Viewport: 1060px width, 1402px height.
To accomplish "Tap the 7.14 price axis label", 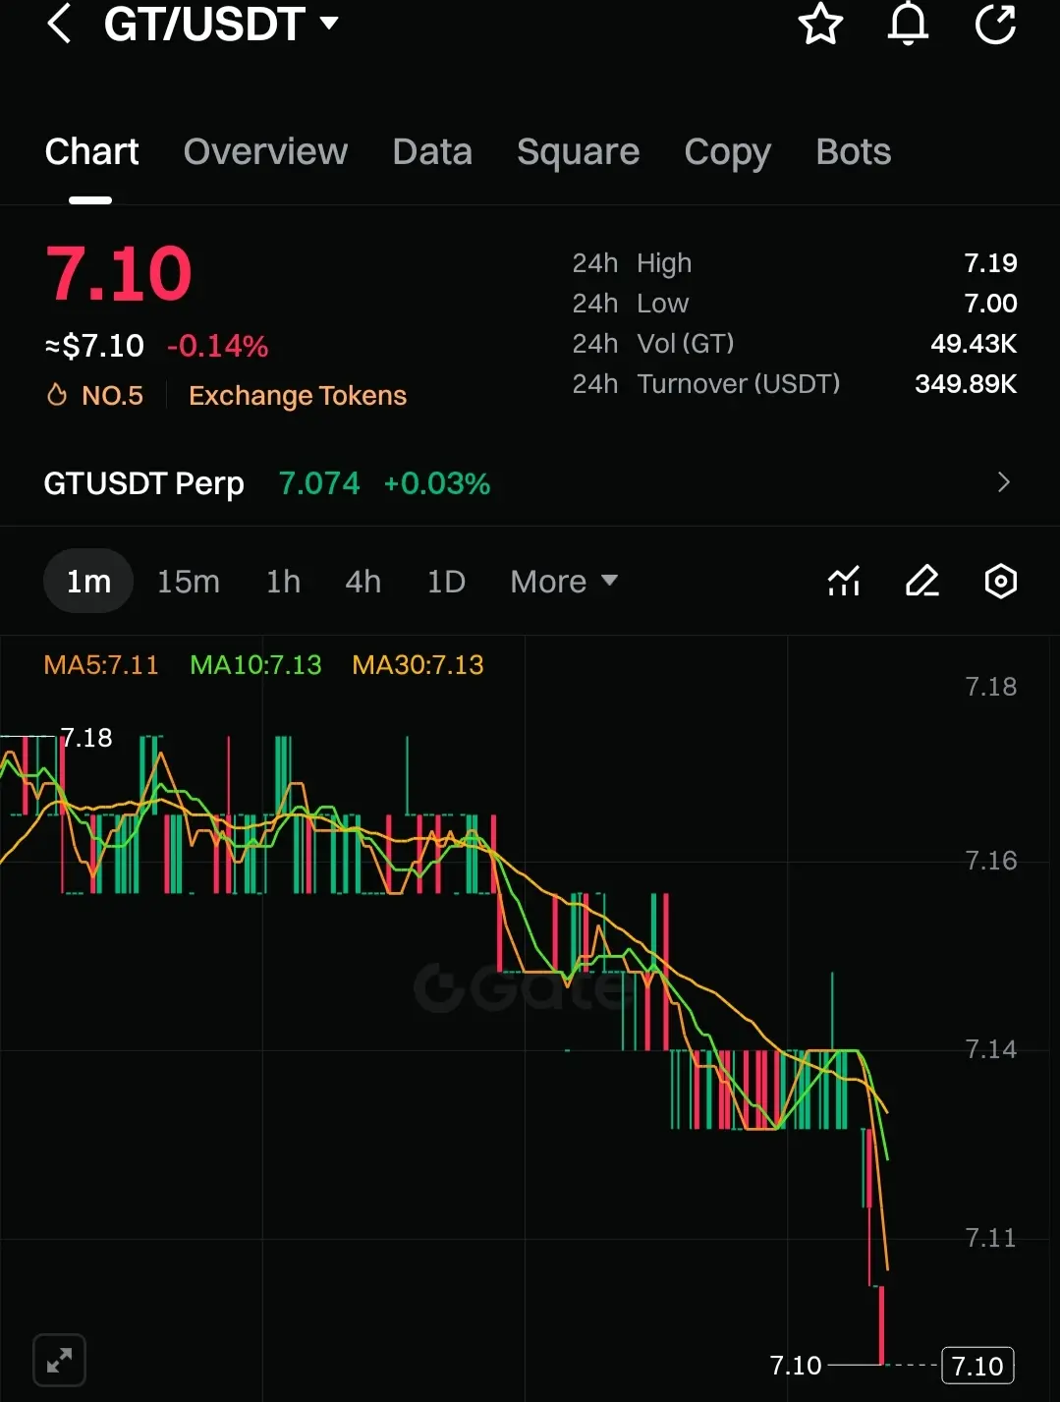I will (990, 1049).
